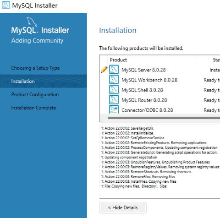Click the SaveTargetDir log line

pos(127,128)
